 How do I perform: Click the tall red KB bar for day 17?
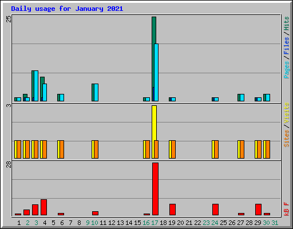click(x=155, y=189)
